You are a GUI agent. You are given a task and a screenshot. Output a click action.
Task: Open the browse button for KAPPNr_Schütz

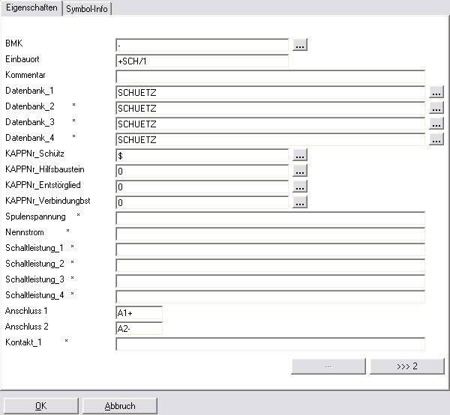pos(300,155)
